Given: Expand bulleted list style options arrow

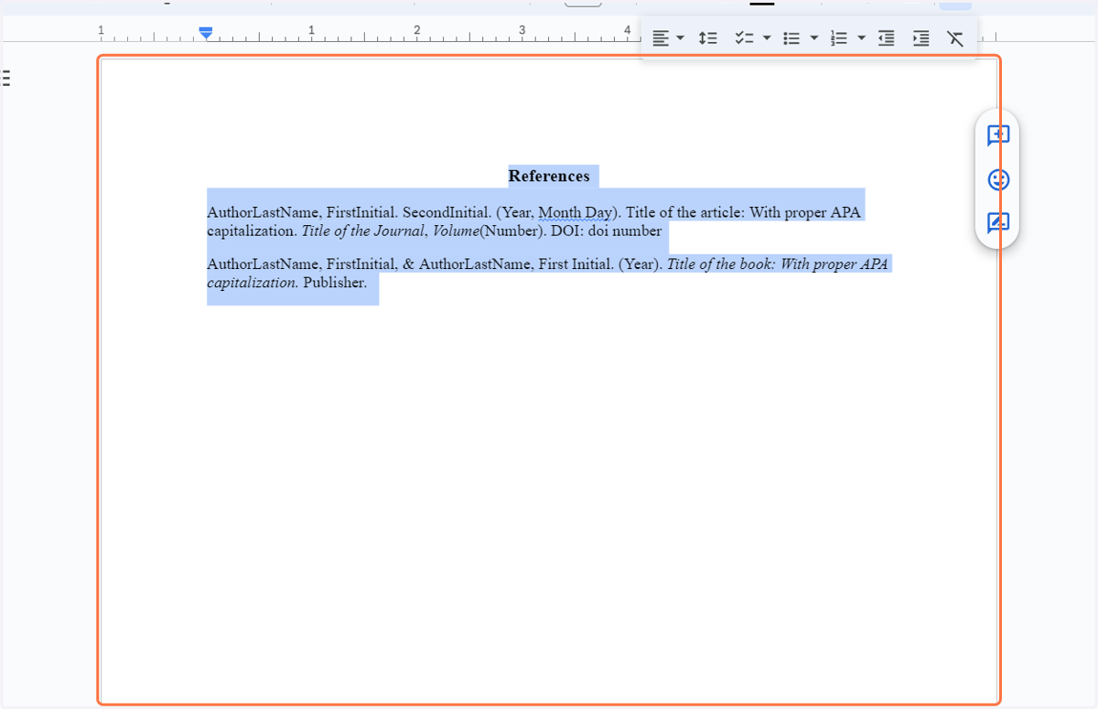Looking at the screenshot, I should click(814, 38).
